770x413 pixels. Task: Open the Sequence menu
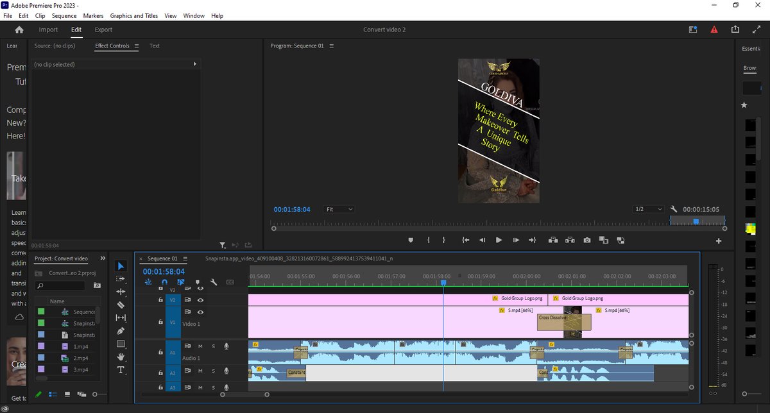[x=64, y=15]
